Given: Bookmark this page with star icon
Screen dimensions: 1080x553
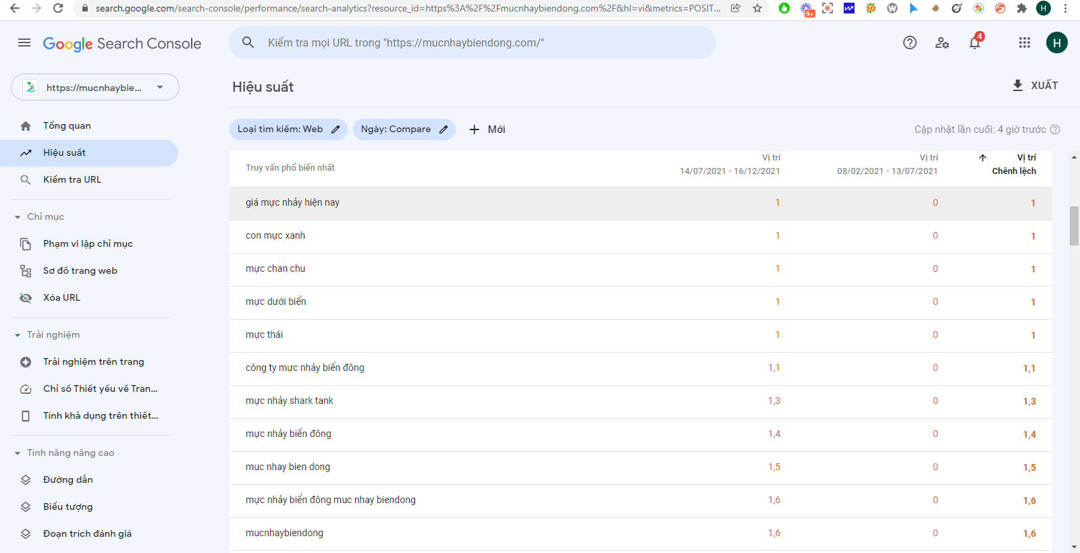Looking at the screenshot, I should (757, 8).
